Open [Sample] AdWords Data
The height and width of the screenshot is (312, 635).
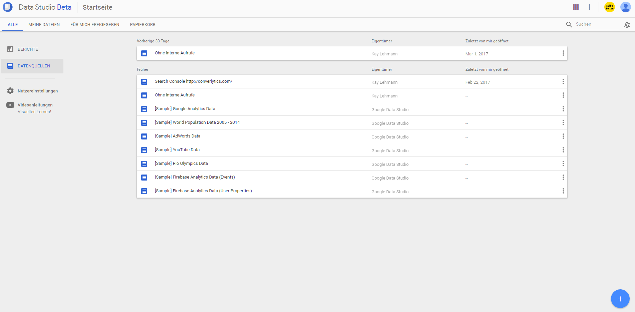tap(178, 136)
